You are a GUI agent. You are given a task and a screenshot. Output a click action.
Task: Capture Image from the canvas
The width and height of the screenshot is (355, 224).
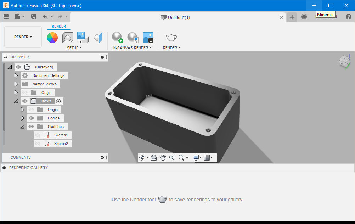pyautogui.click(x=148, y=38)
